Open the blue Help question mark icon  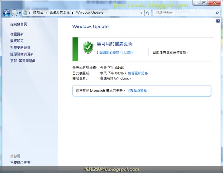point(218,21)
